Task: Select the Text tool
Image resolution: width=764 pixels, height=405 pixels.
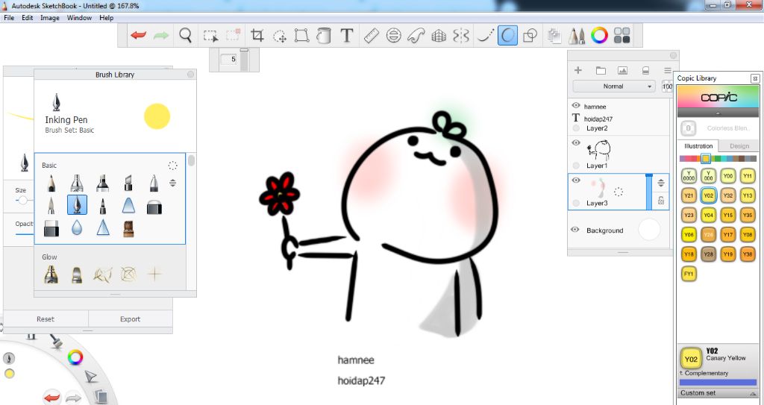Action: click(x=346, y=36)
